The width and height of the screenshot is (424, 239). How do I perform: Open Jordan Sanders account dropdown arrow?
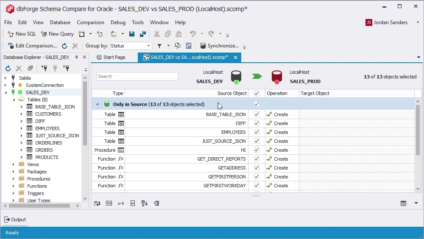pyautogui.click(x=418, y=22)
